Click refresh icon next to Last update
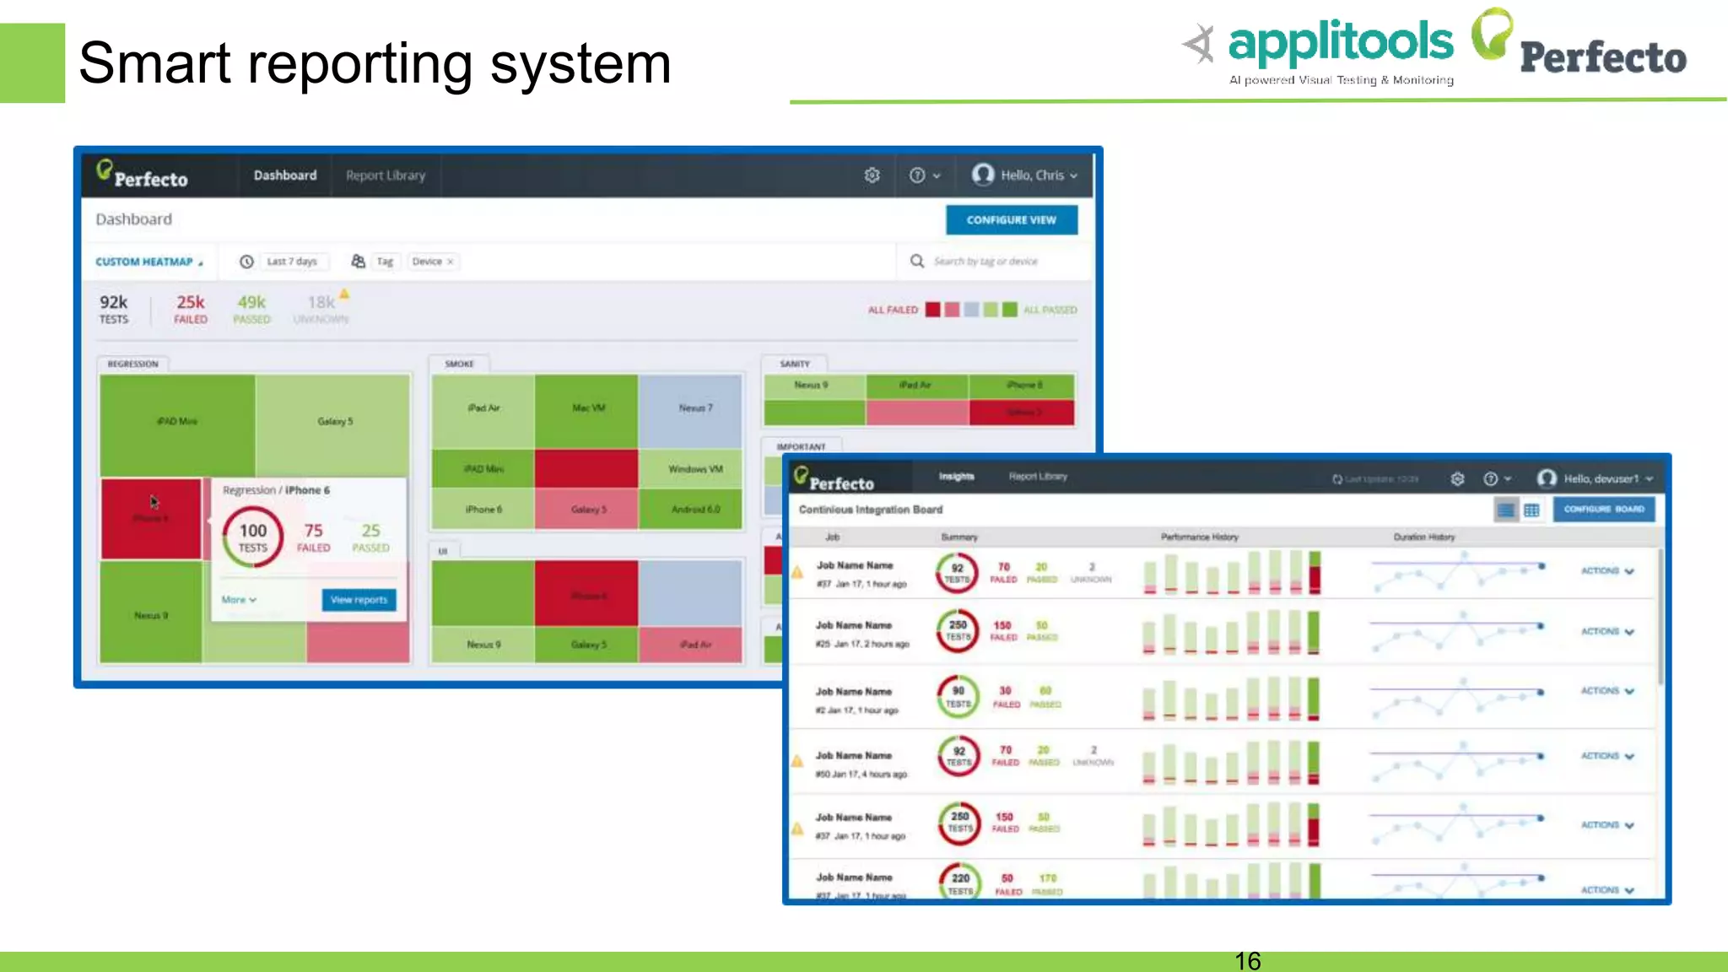The width and height of the screenshot is (1728, 972). pos(1336,479)
